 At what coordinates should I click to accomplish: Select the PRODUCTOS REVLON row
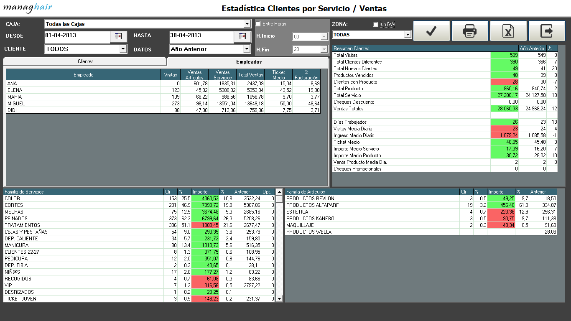click(421, 199)
